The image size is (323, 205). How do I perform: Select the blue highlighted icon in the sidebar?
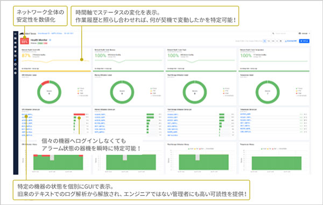tap(16, 60)
